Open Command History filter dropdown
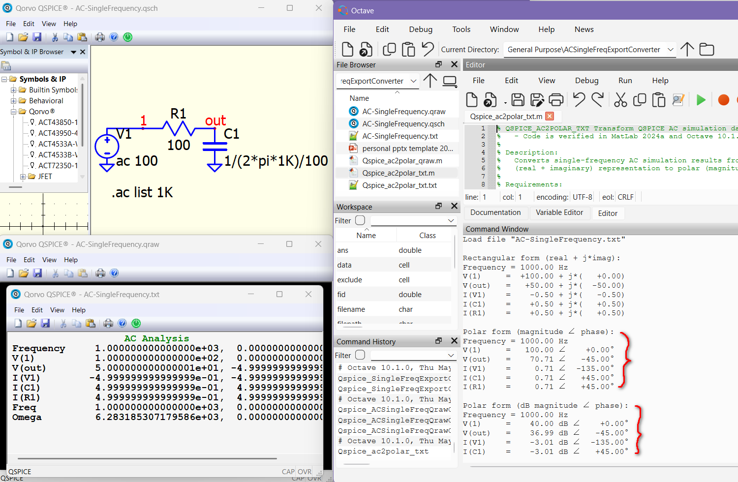Viewport: 738px width, 482px height. click(451, 355)
